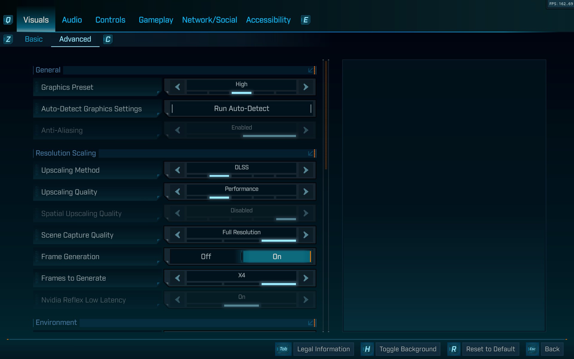
Task: Click Run Auto-Detect button
Action: 242,109
